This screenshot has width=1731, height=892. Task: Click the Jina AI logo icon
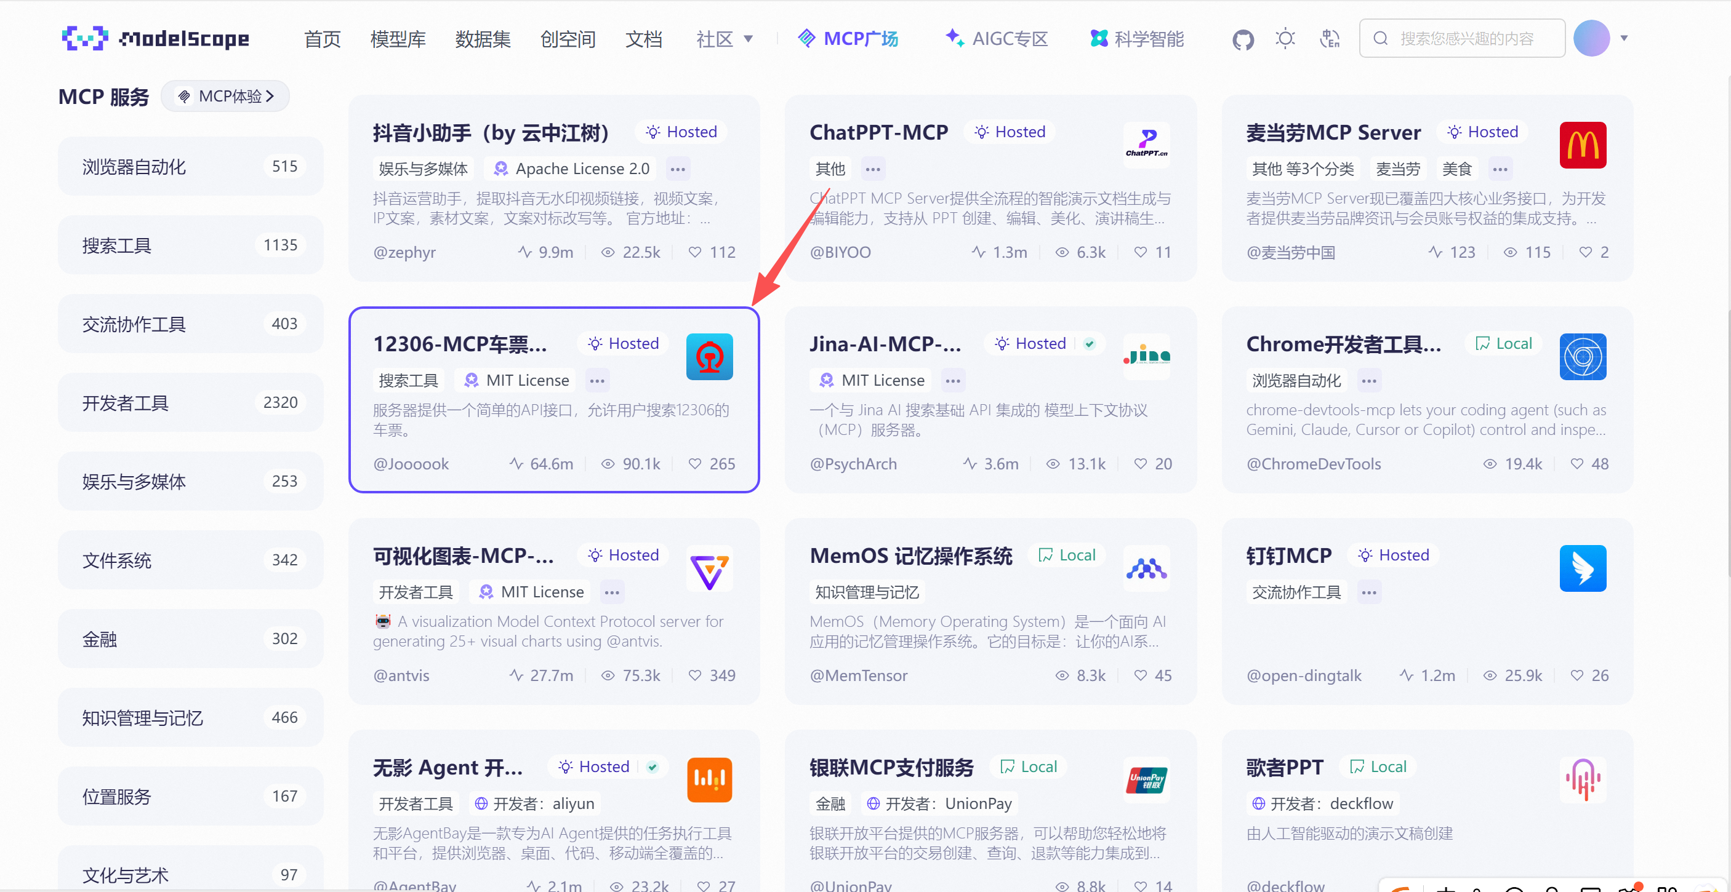(1146, 357)
